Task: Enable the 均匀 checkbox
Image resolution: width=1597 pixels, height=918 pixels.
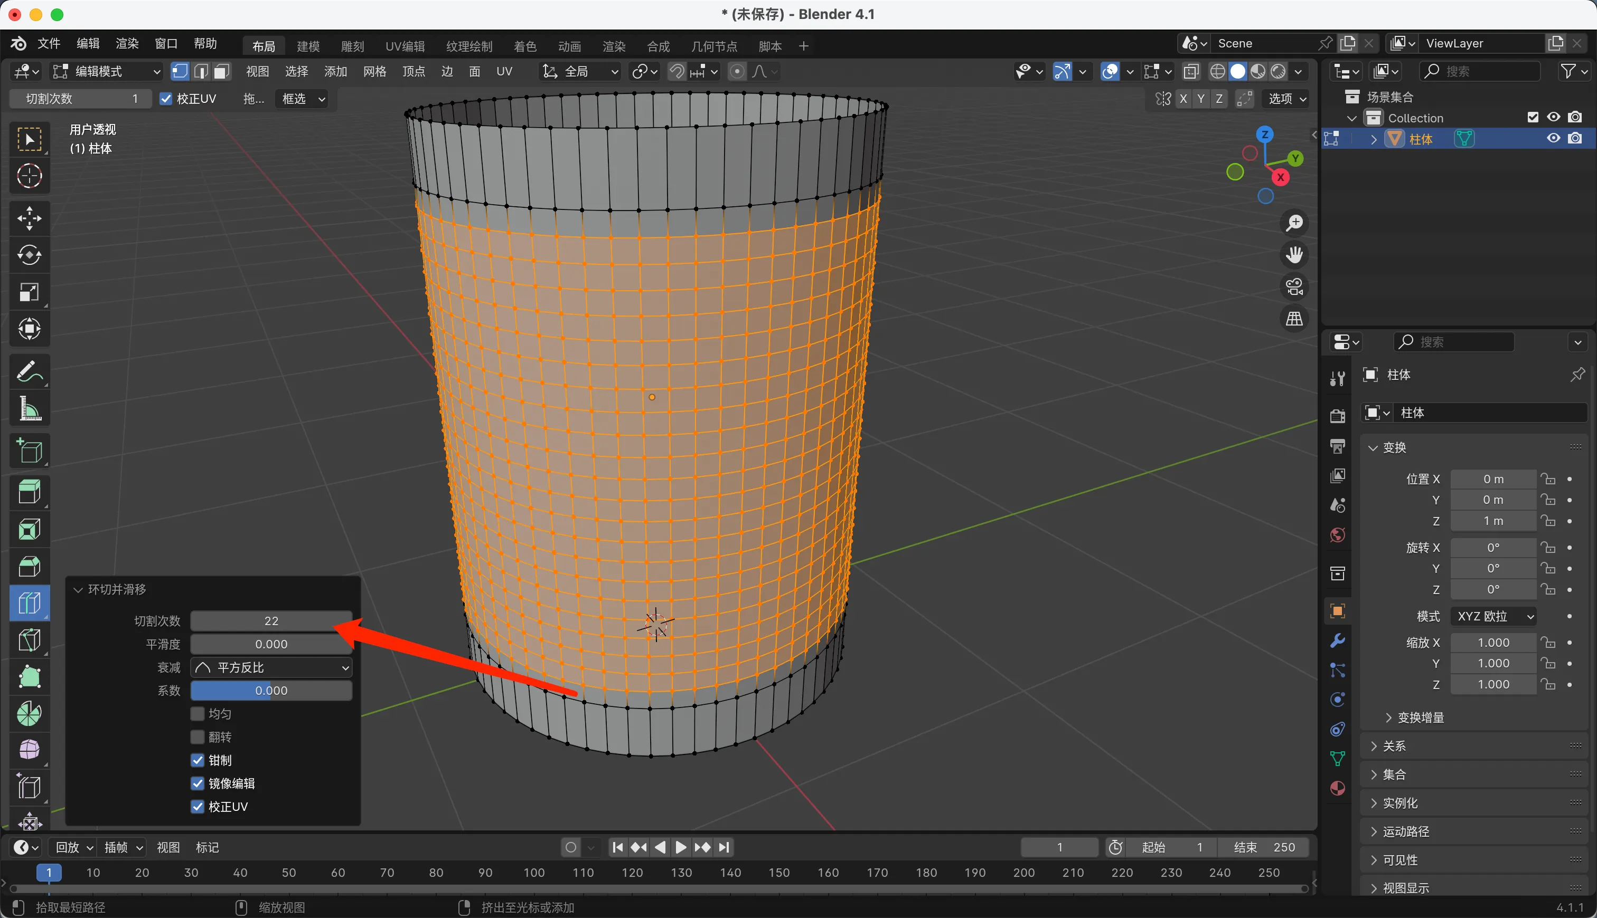Action: click(198, 714)
